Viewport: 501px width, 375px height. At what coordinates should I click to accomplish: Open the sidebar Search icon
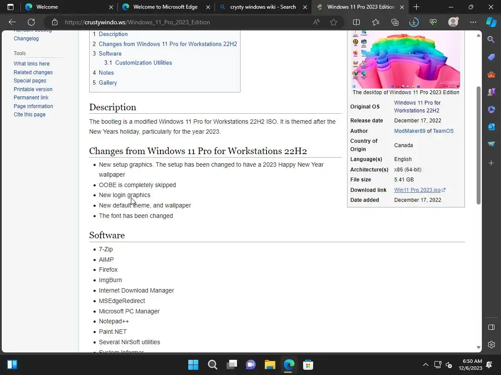[x=491, y=39]
